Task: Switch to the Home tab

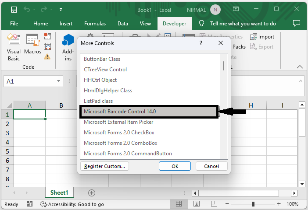Action: coord(41,24)
